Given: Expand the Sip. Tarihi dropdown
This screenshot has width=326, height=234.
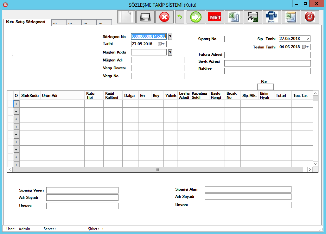Looking at the screenshot, I should [308, 39].
